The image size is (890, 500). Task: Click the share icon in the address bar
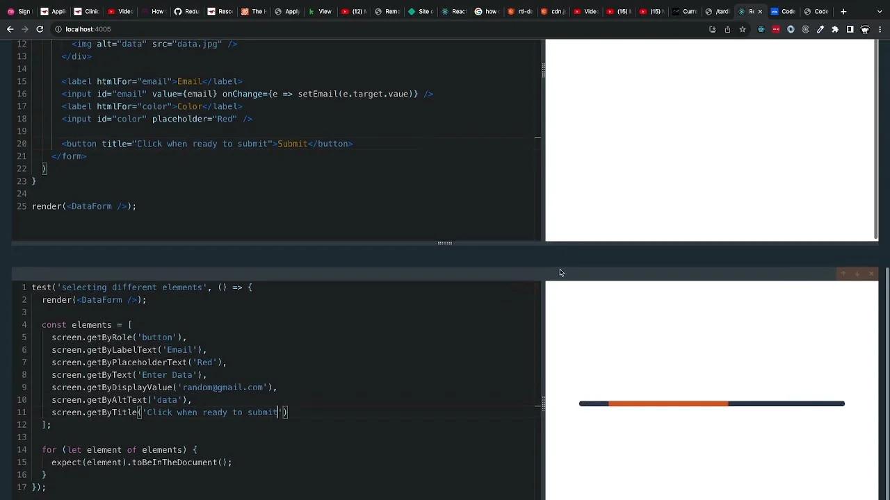728,29
